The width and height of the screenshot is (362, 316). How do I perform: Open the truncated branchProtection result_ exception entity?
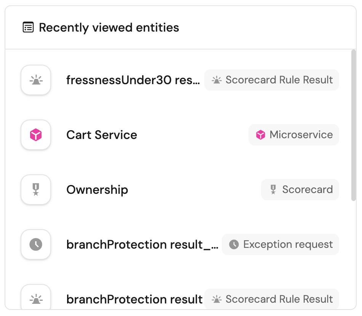point(142,244)
